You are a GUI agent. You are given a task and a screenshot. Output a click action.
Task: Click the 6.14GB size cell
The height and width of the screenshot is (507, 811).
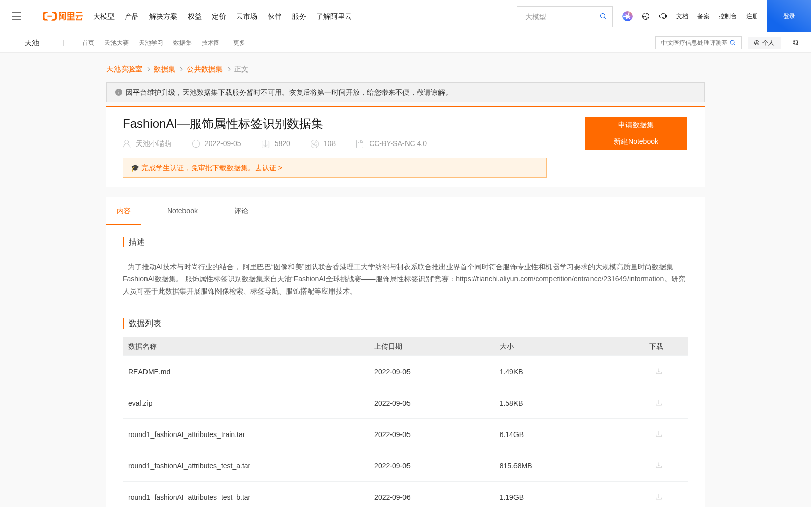511,434
